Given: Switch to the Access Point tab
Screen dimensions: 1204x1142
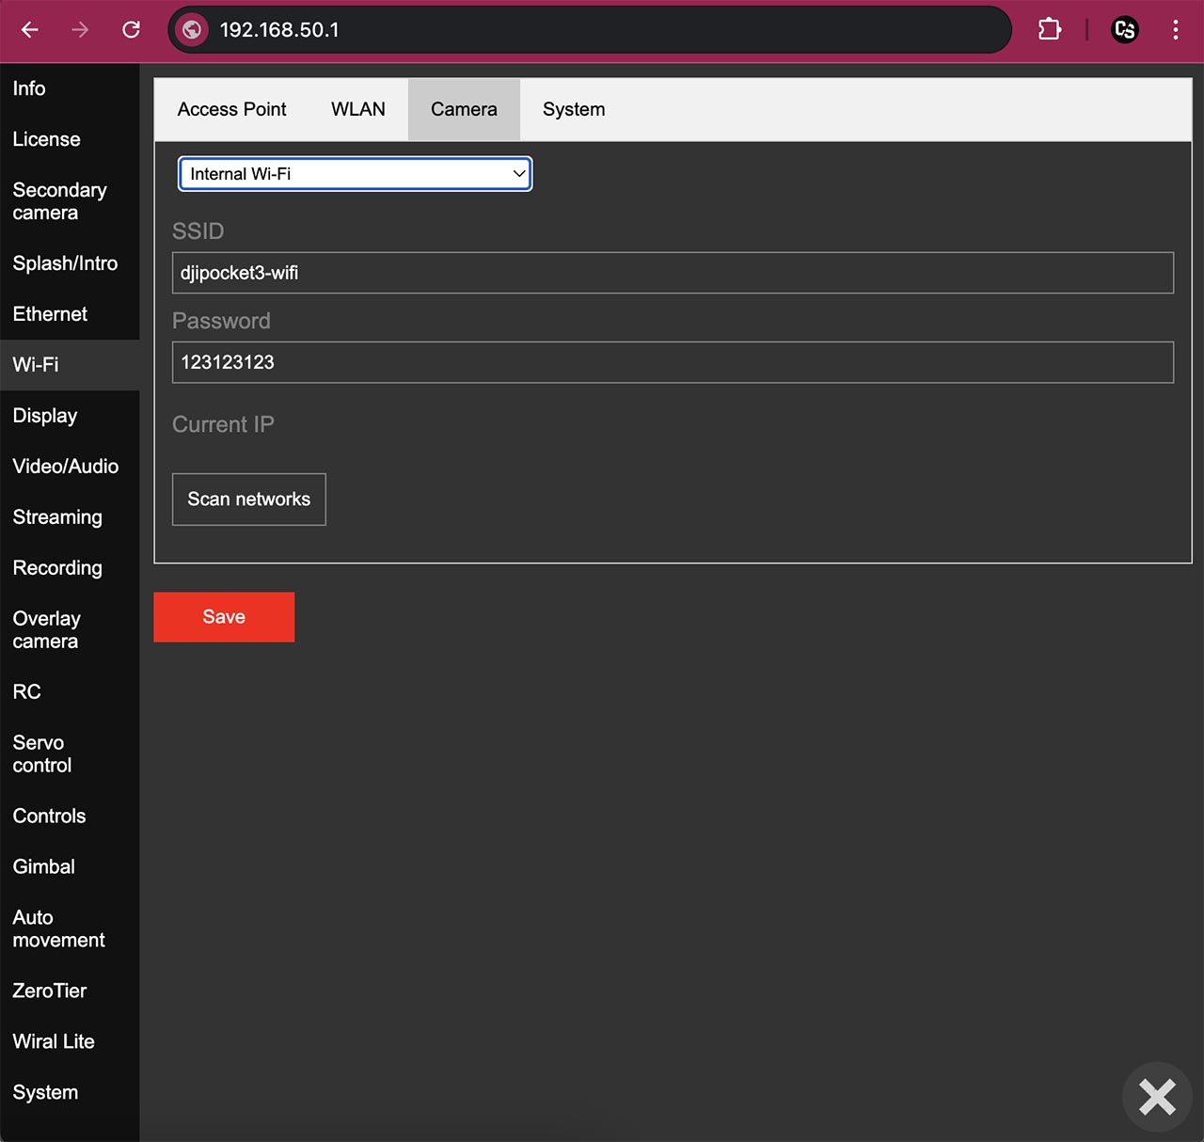Looking at the screenshot, I should coord(231,109).
